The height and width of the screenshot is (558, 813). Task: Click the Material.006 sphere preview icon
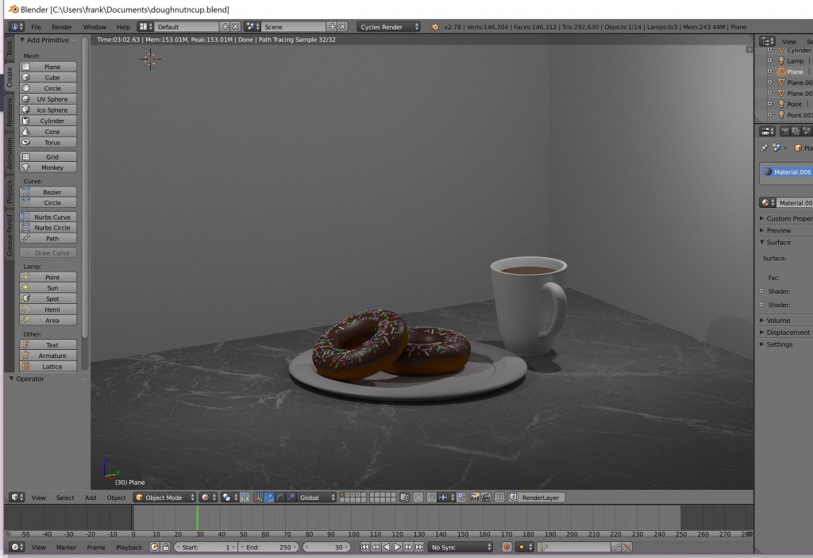point(768,171)
